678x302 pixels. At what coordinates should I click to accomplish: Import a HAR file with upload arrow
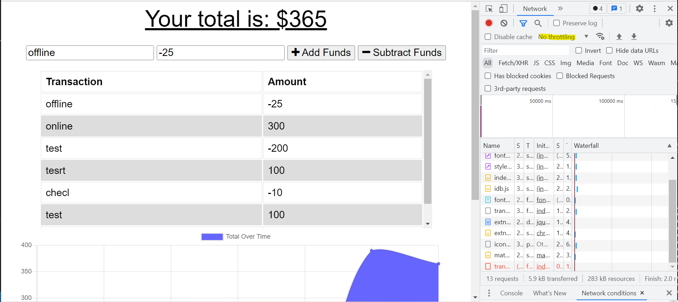pos(619,37)
